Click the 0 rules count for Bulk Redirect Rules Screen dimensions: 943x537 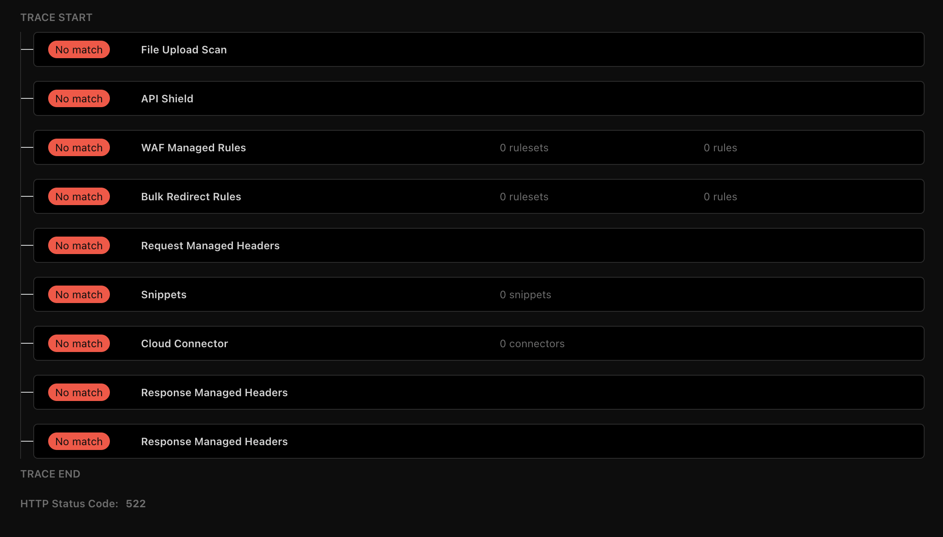[x=720, y=197]
